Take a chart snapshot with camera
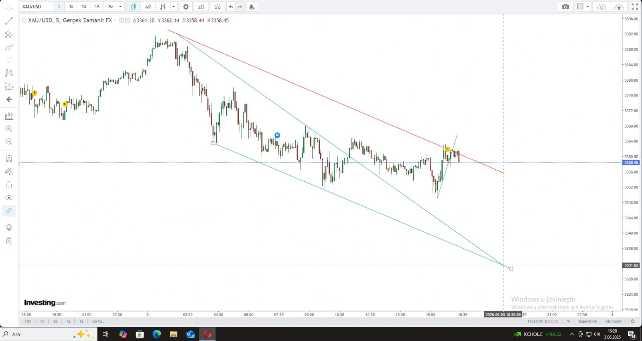This screenshot has height=341, width=642. (x=565, y=6)
